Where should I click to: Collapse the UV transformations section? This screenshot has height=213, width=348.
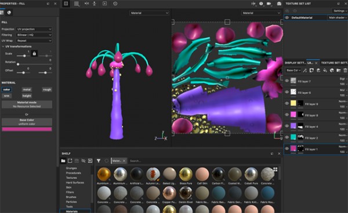pyautogui.click(x=3, y=46)
